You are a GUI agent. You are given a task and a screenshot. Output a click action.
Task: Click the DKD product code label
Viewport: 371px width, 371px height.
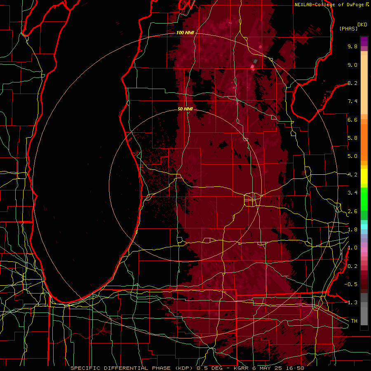(x=362, y=25)
